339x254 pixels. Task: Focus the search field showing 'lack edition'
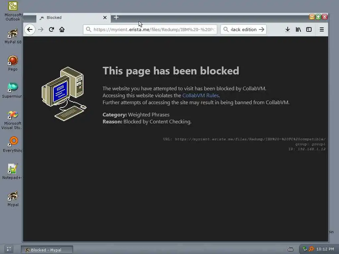point(243,29)
